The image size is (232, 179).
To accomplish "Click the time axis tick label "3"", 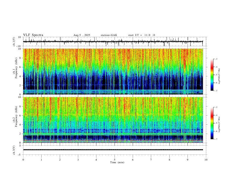I will click(x=78, y=160).
